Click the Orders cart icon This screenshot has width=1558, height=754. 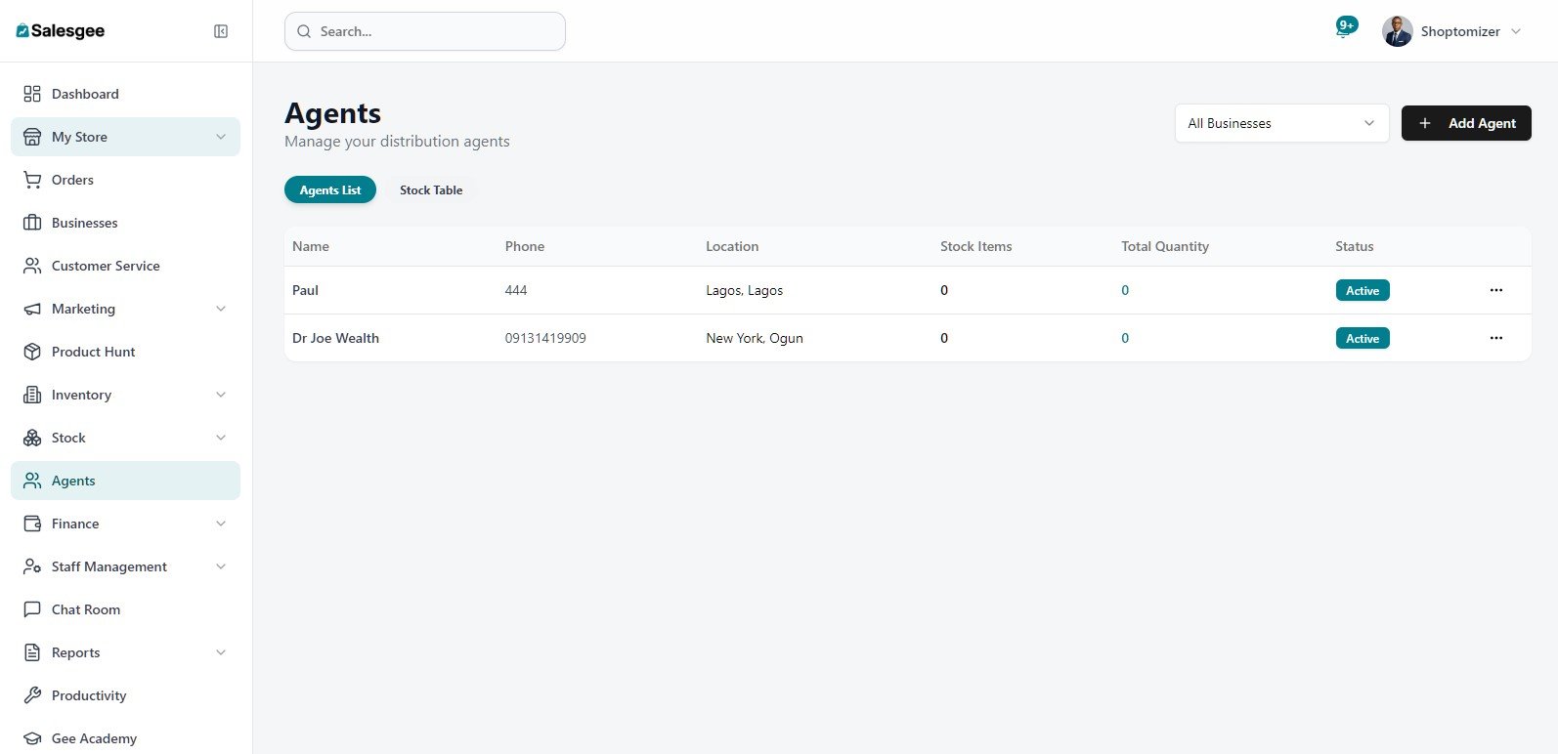32,180
